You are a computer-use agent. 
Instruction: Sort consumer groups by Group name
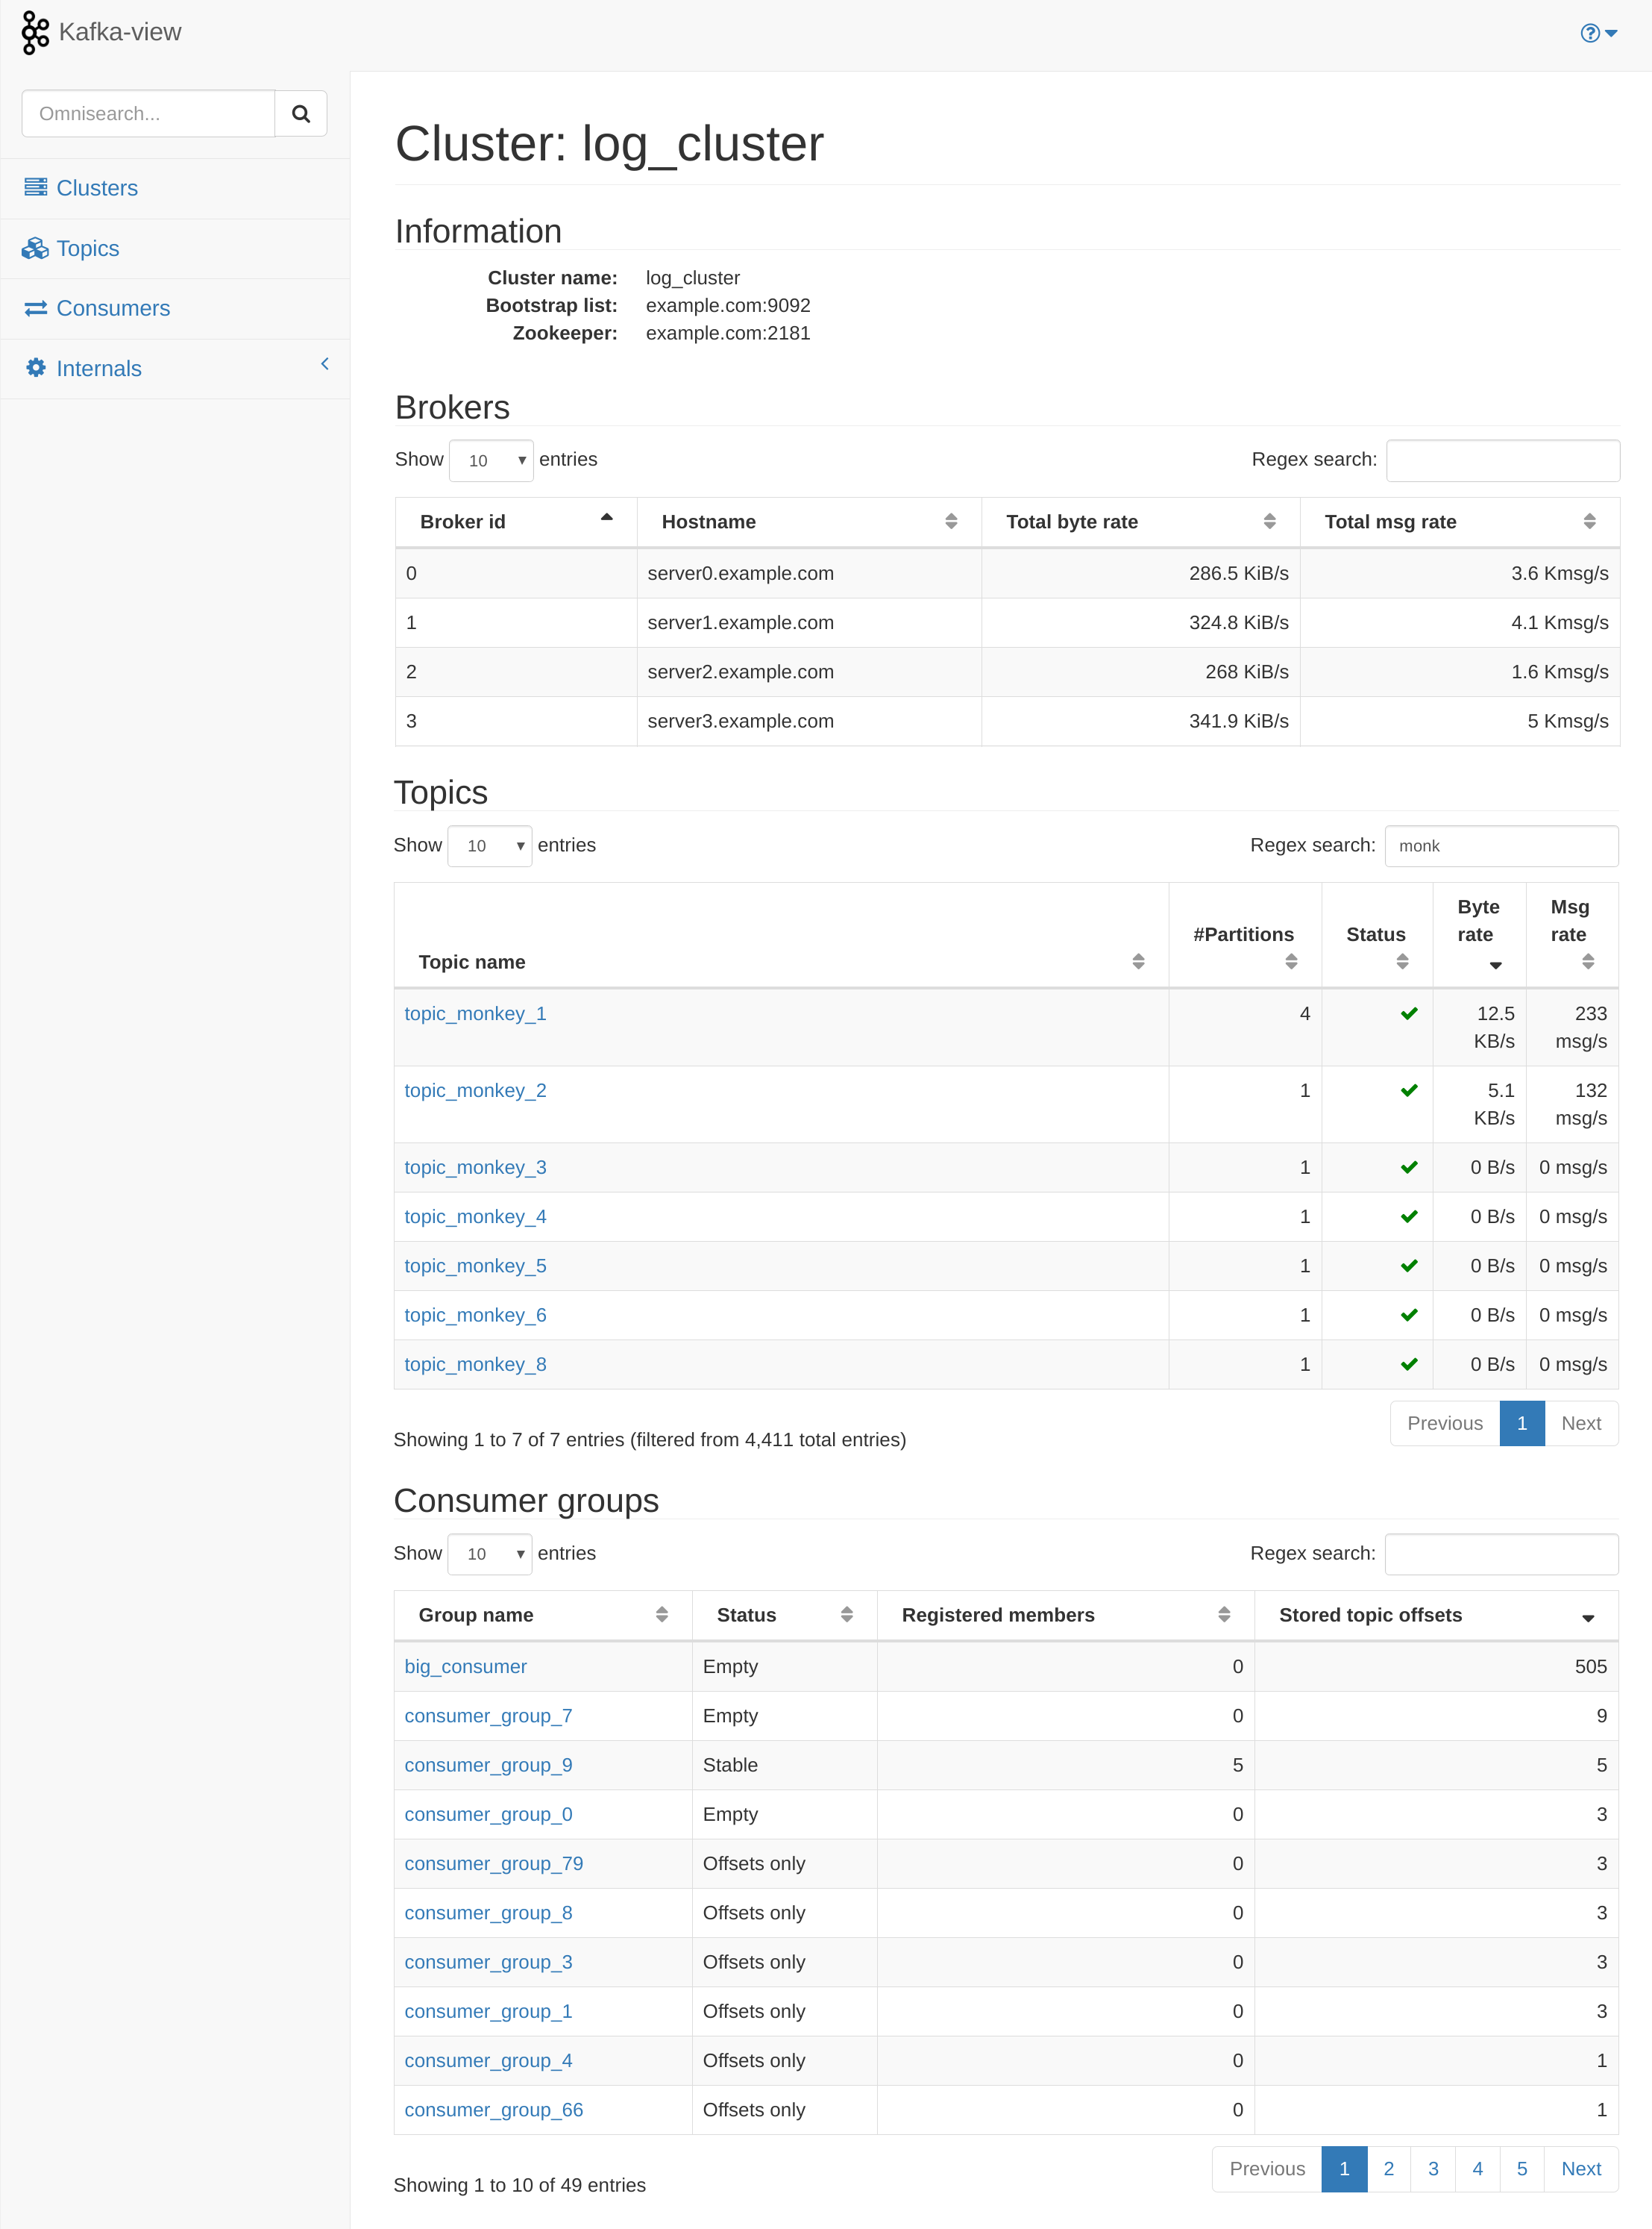tap(542, 1615)
